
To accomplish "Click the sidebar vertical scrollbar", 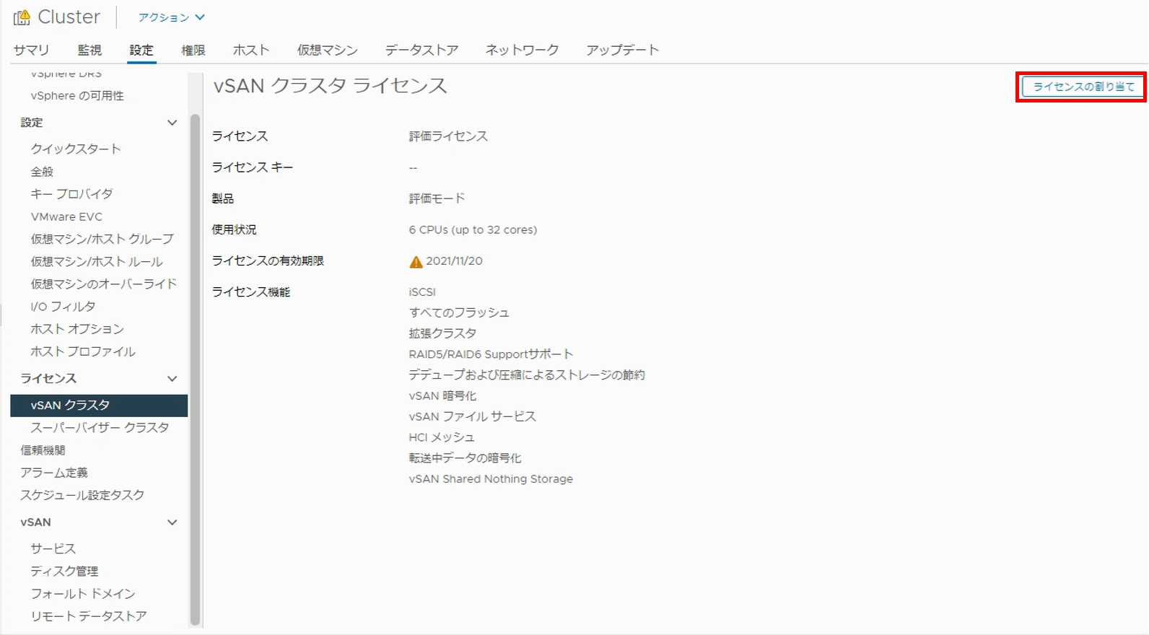I will tap(195, 369).
